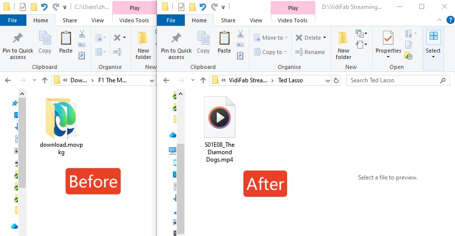This screenshot has width=455, height=236.
Task: Click Rename in right window ribbon
Action: [x=309, y=52]
